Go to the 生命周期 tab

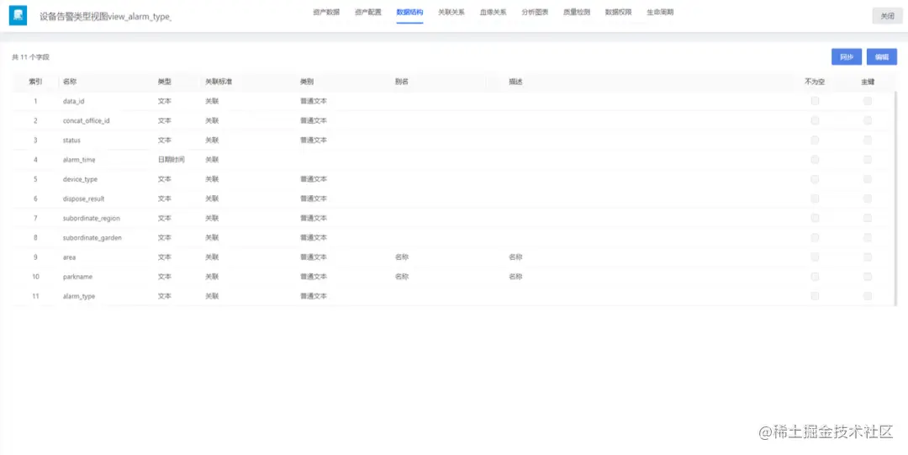[x=660, y=12]
